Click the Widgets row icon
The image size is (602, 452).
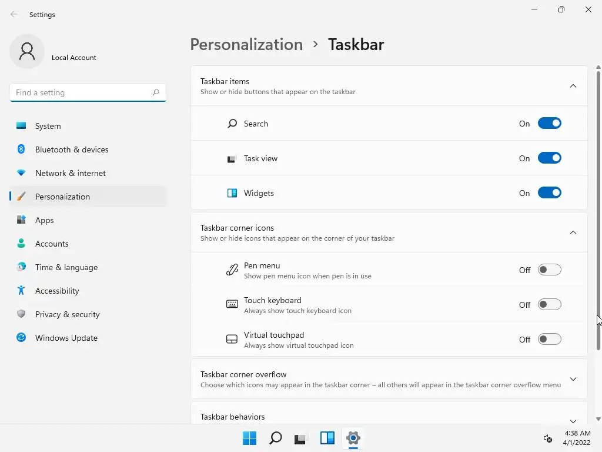(232, 193)
